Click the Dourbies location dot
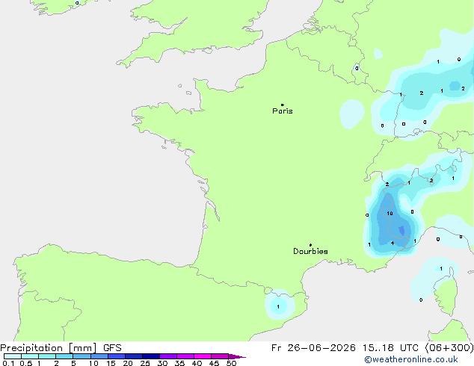474x366 pixels. [310, 245]
